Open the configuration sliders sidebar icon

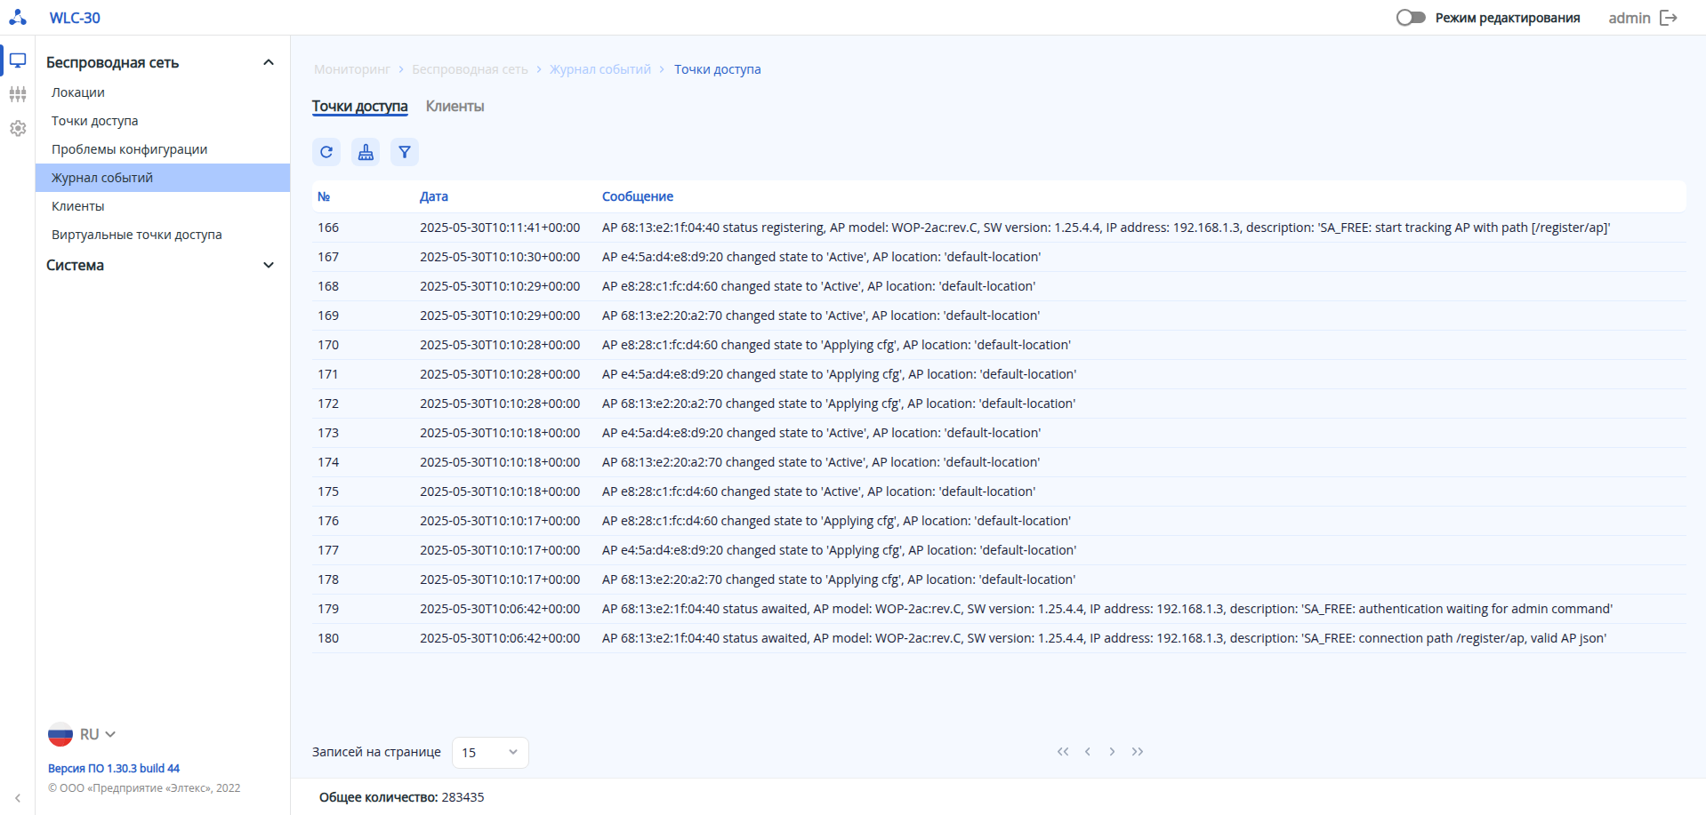tap(18, 94)
